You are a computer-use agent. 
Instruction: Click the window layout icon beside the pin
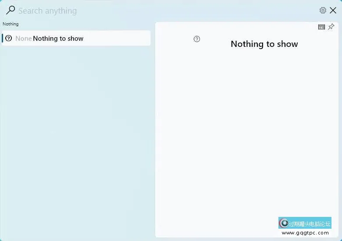click(x=321, y=27)
